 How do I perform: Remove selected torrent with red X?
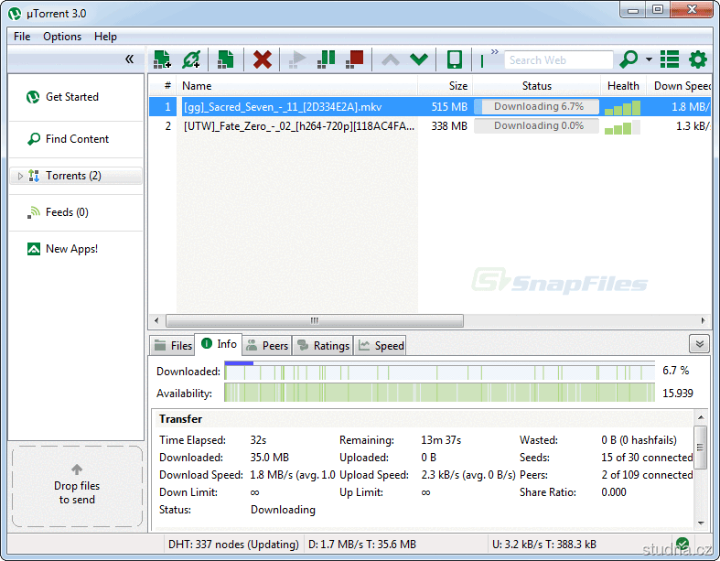[x=263, y=59]
